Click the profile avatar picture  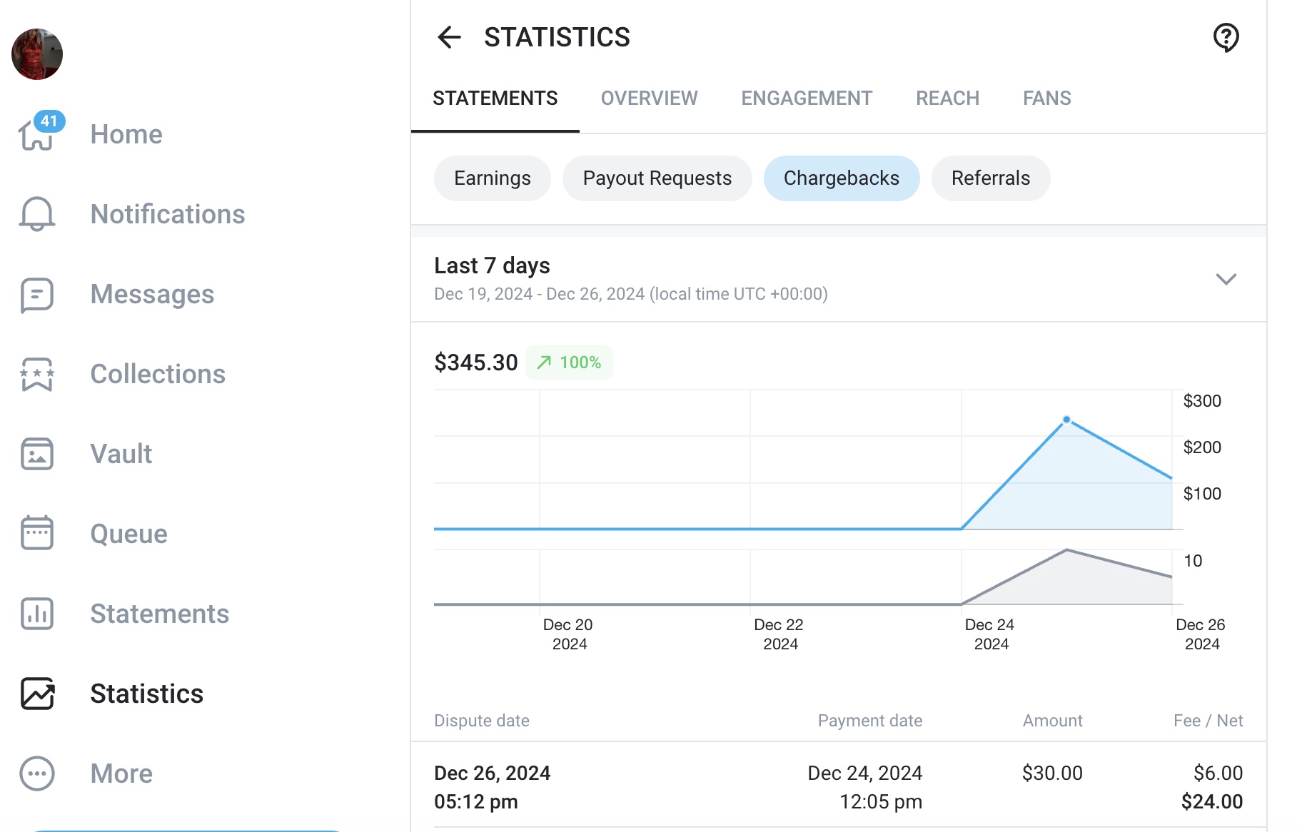click(37, 54)
